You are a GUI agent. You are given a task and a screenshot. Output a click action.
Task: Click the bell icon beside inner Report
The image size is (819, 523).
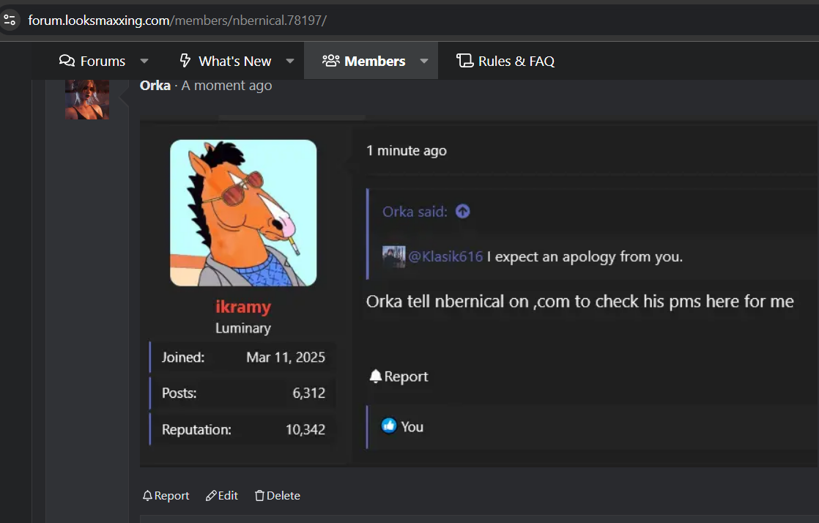tap(376, 377)
